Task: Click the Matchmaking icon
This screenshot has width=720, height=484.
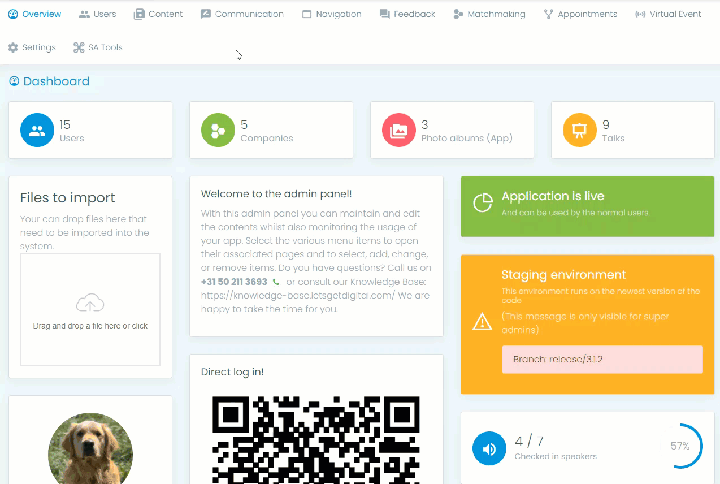Action: (458, 14)
